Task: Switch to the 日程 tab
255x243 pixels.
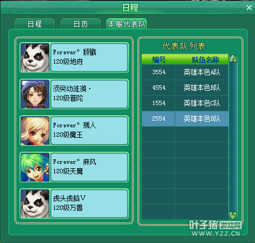Action: (x=34, y=24)
